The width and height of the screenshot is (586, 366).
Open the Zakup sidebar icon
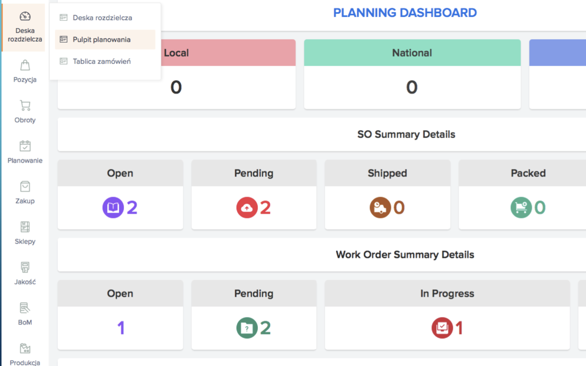pos(25,187)
